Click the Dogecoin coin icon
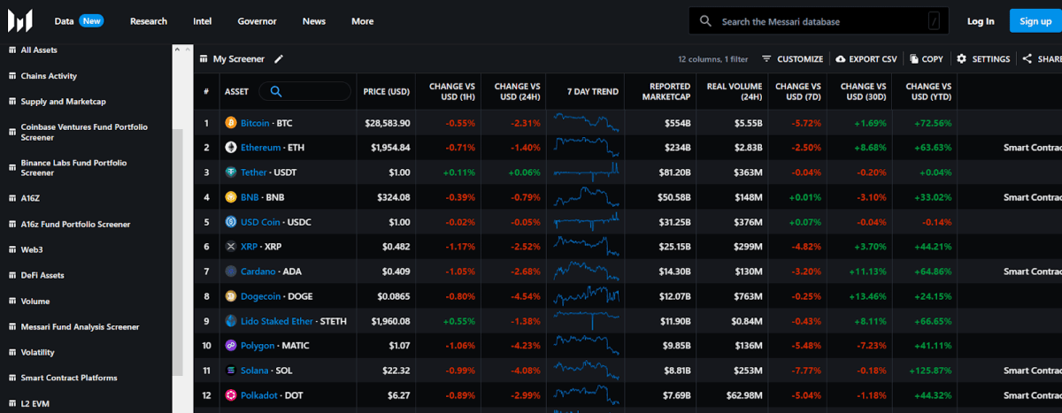This screenshot has width=1062, height=413. pos(231,296)
